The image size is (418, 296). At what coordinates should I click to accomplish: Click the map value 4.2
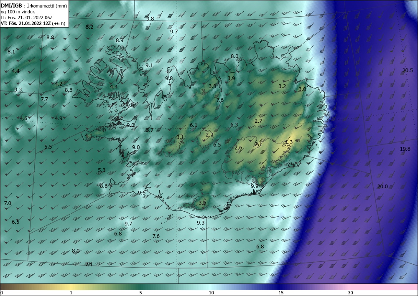pos(59,84)
